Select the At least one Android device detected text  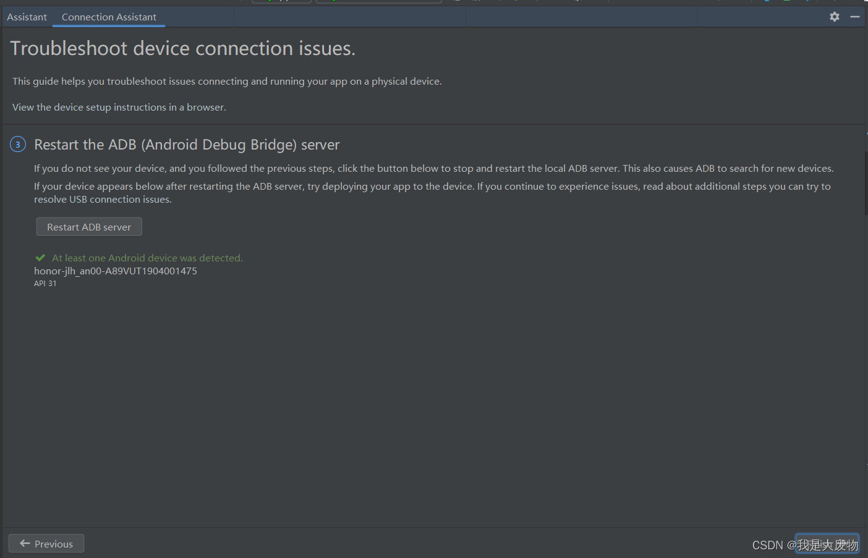147,258
